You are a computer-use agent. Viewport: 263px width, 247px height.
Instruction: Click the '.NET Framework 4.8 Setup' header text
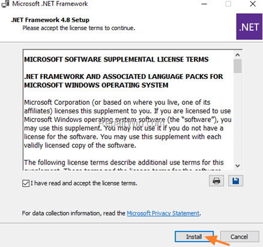(50, 20)
